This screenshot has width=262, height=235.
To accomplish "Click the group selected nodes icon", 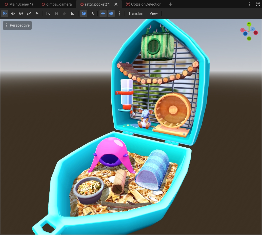I will [65, 13].
